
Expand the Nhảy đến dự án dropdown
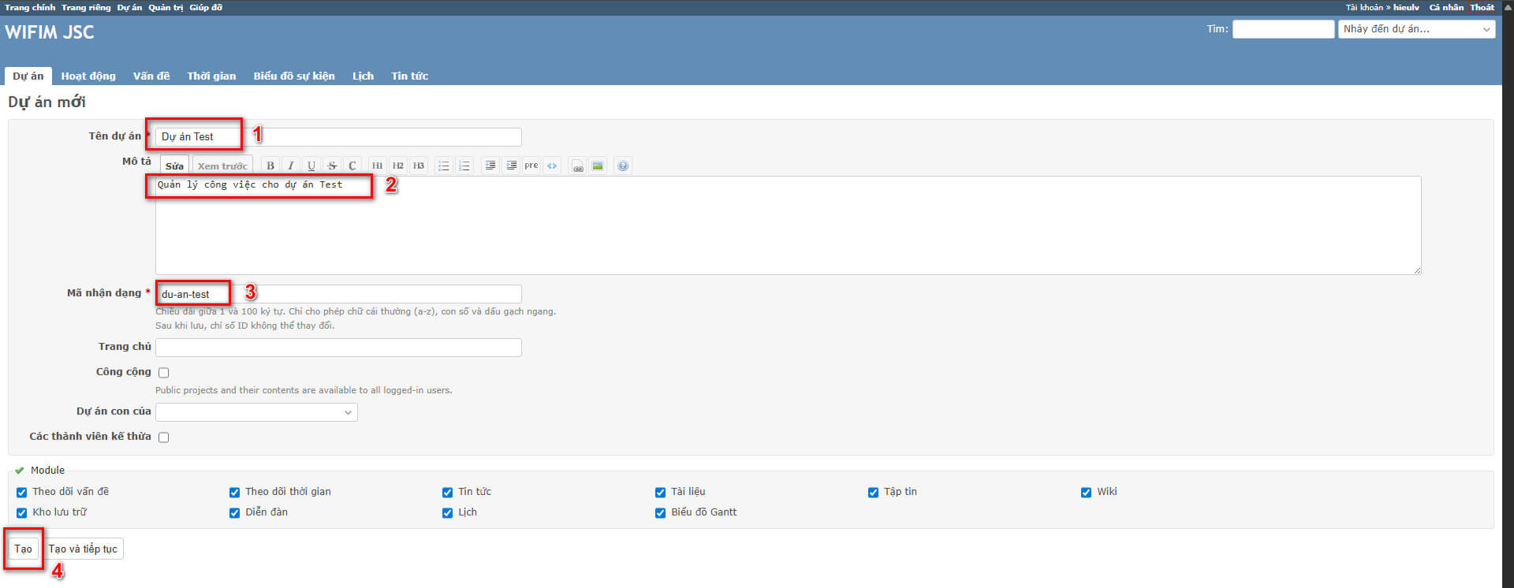pyautogui.click(x=1416, y=29)
